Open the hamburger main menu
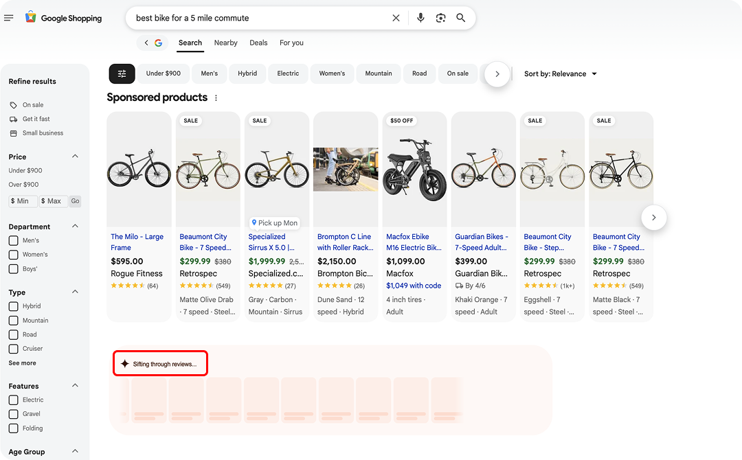The height and width of the screenshot is (460, 742). pos(8,18)
